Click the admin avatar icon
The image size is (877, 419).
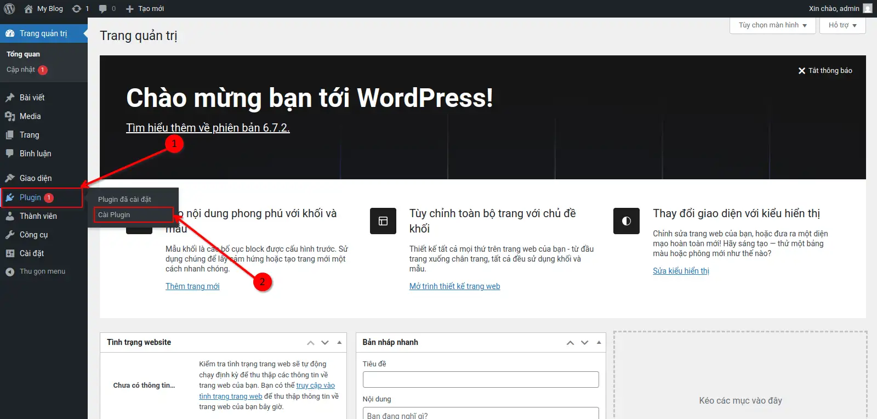click(x=868, y=8)
